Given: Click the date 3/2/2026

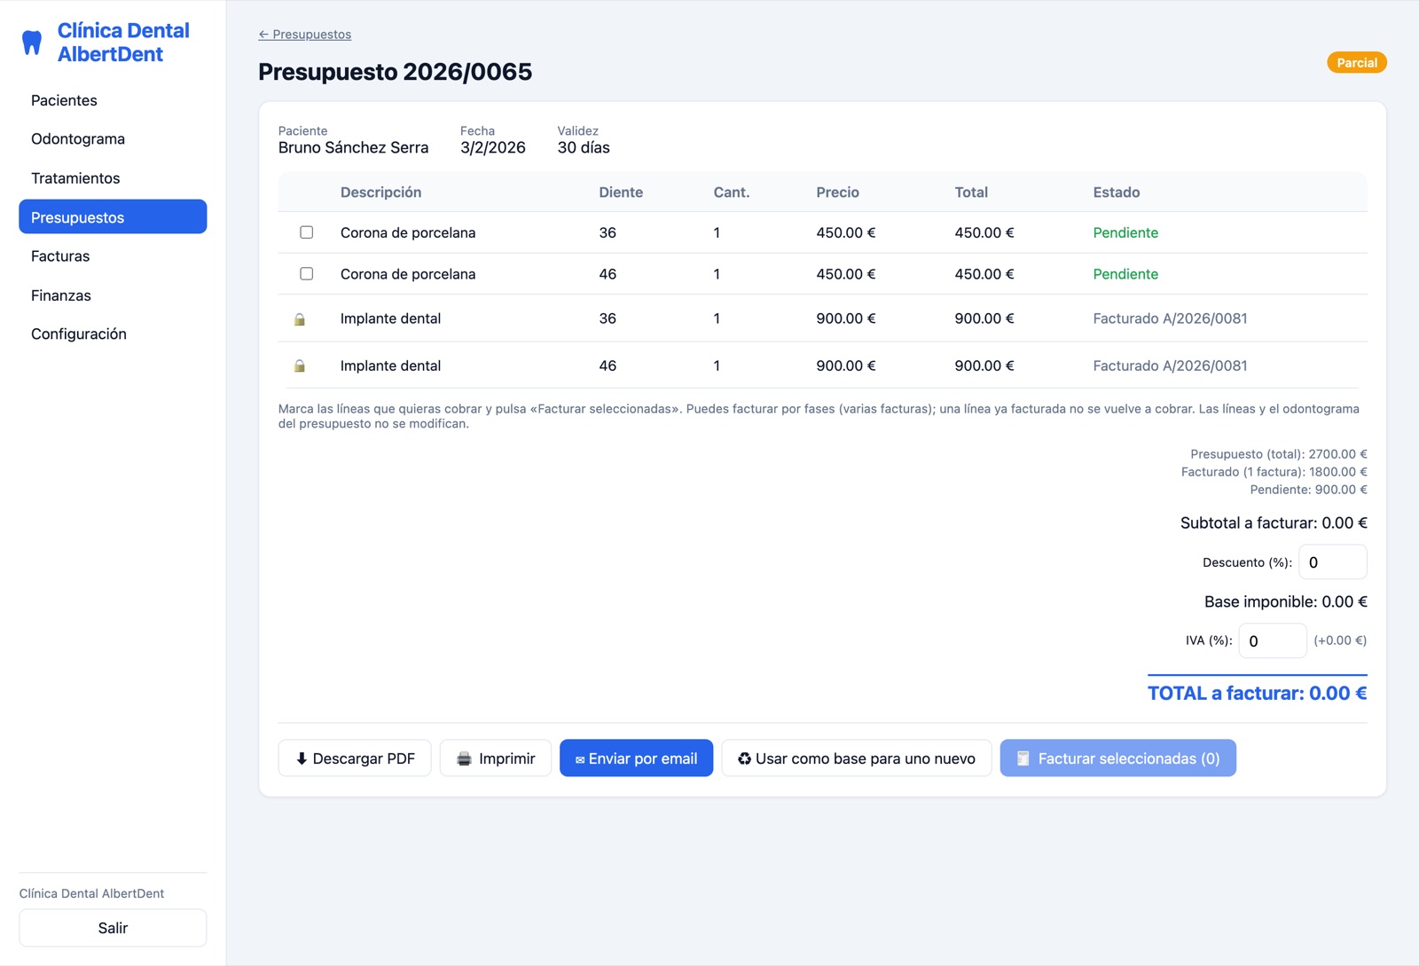Looking at the screenshot, I should (x=493, y=148).
